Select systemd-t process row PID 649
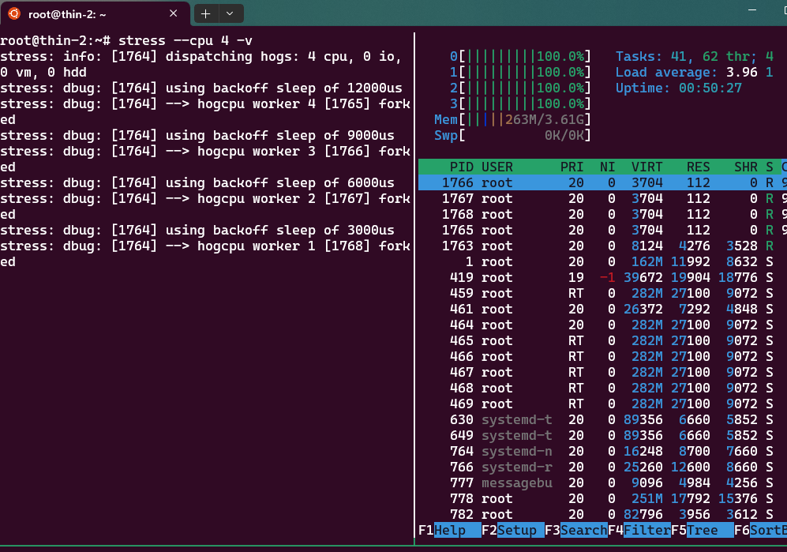 tap(602, 436)
